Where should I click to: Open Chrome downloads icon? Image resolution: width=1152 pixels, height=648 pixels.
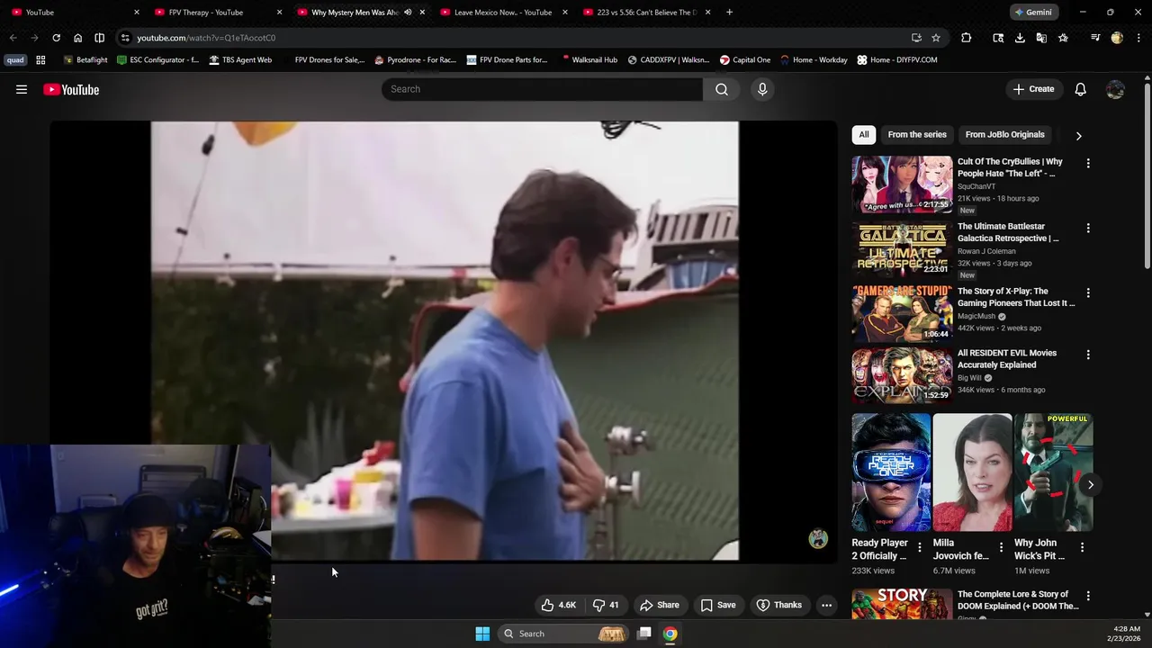tap(1020, 38)
